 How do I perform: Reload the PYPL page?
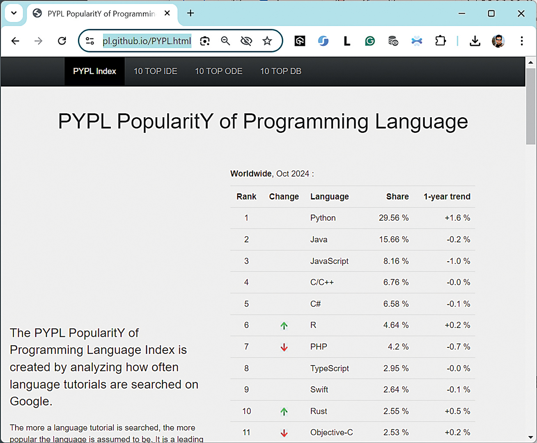coord(62,41)
